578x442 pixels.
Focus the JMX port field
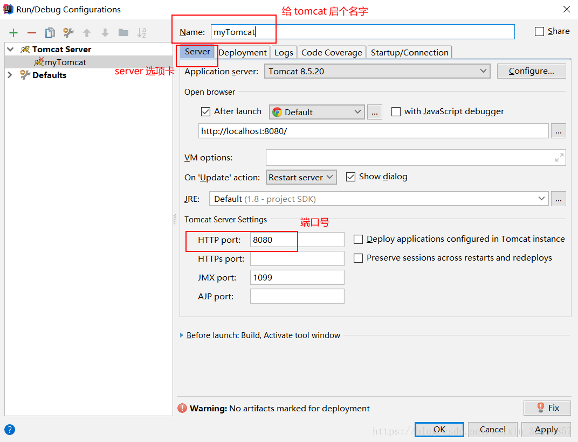pos(297,277)
